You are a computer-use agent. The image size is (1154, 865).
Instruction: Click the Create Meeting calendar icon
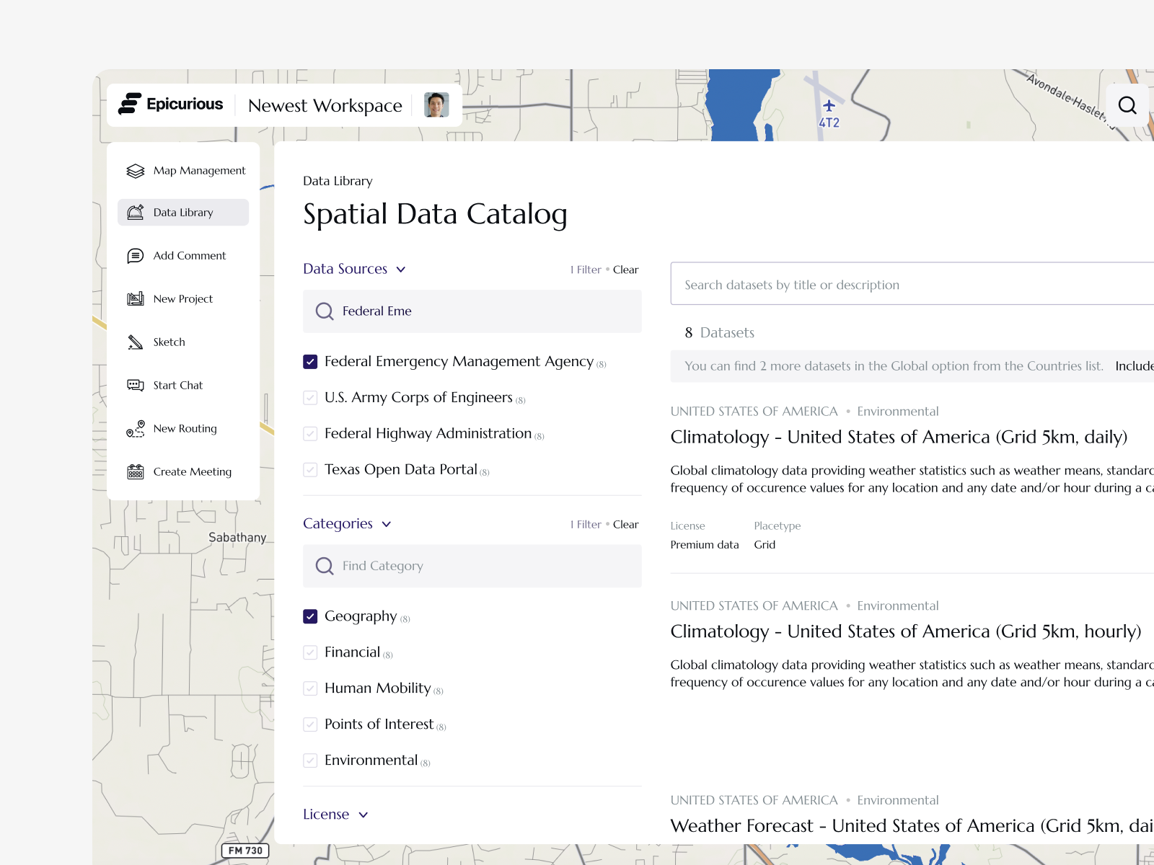click(136, 472)
